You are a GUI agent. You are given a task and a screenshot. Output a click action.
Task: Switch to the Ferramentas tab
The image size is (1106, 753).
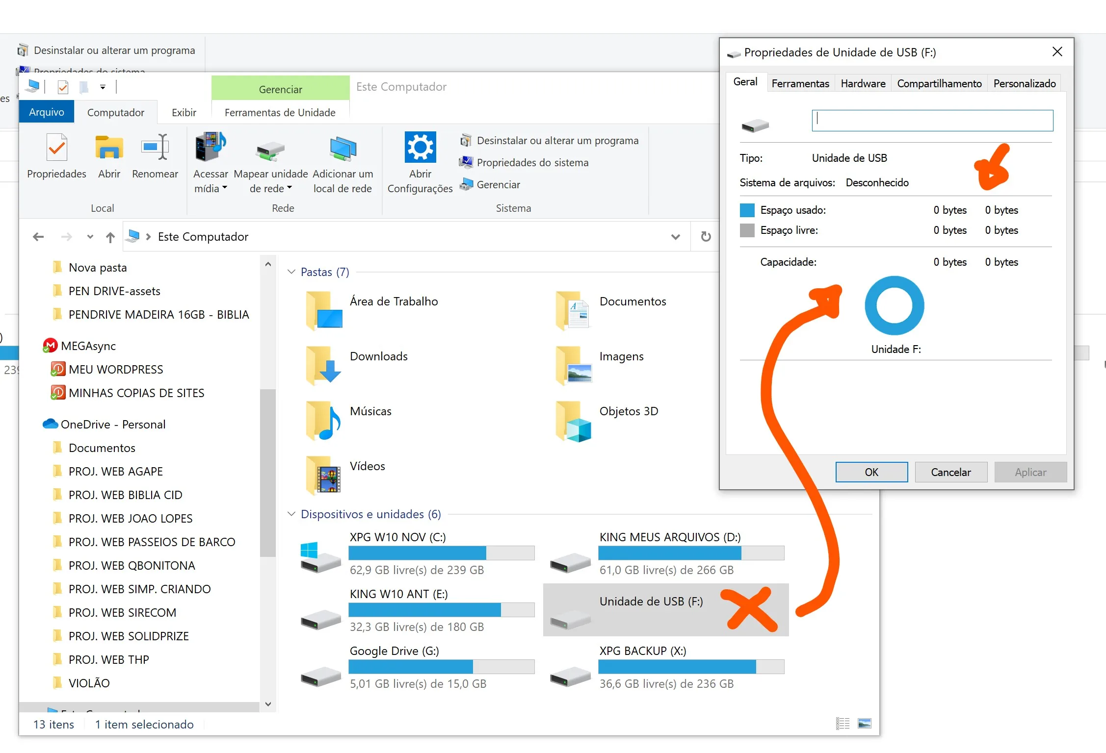click(x=800, y=83)
